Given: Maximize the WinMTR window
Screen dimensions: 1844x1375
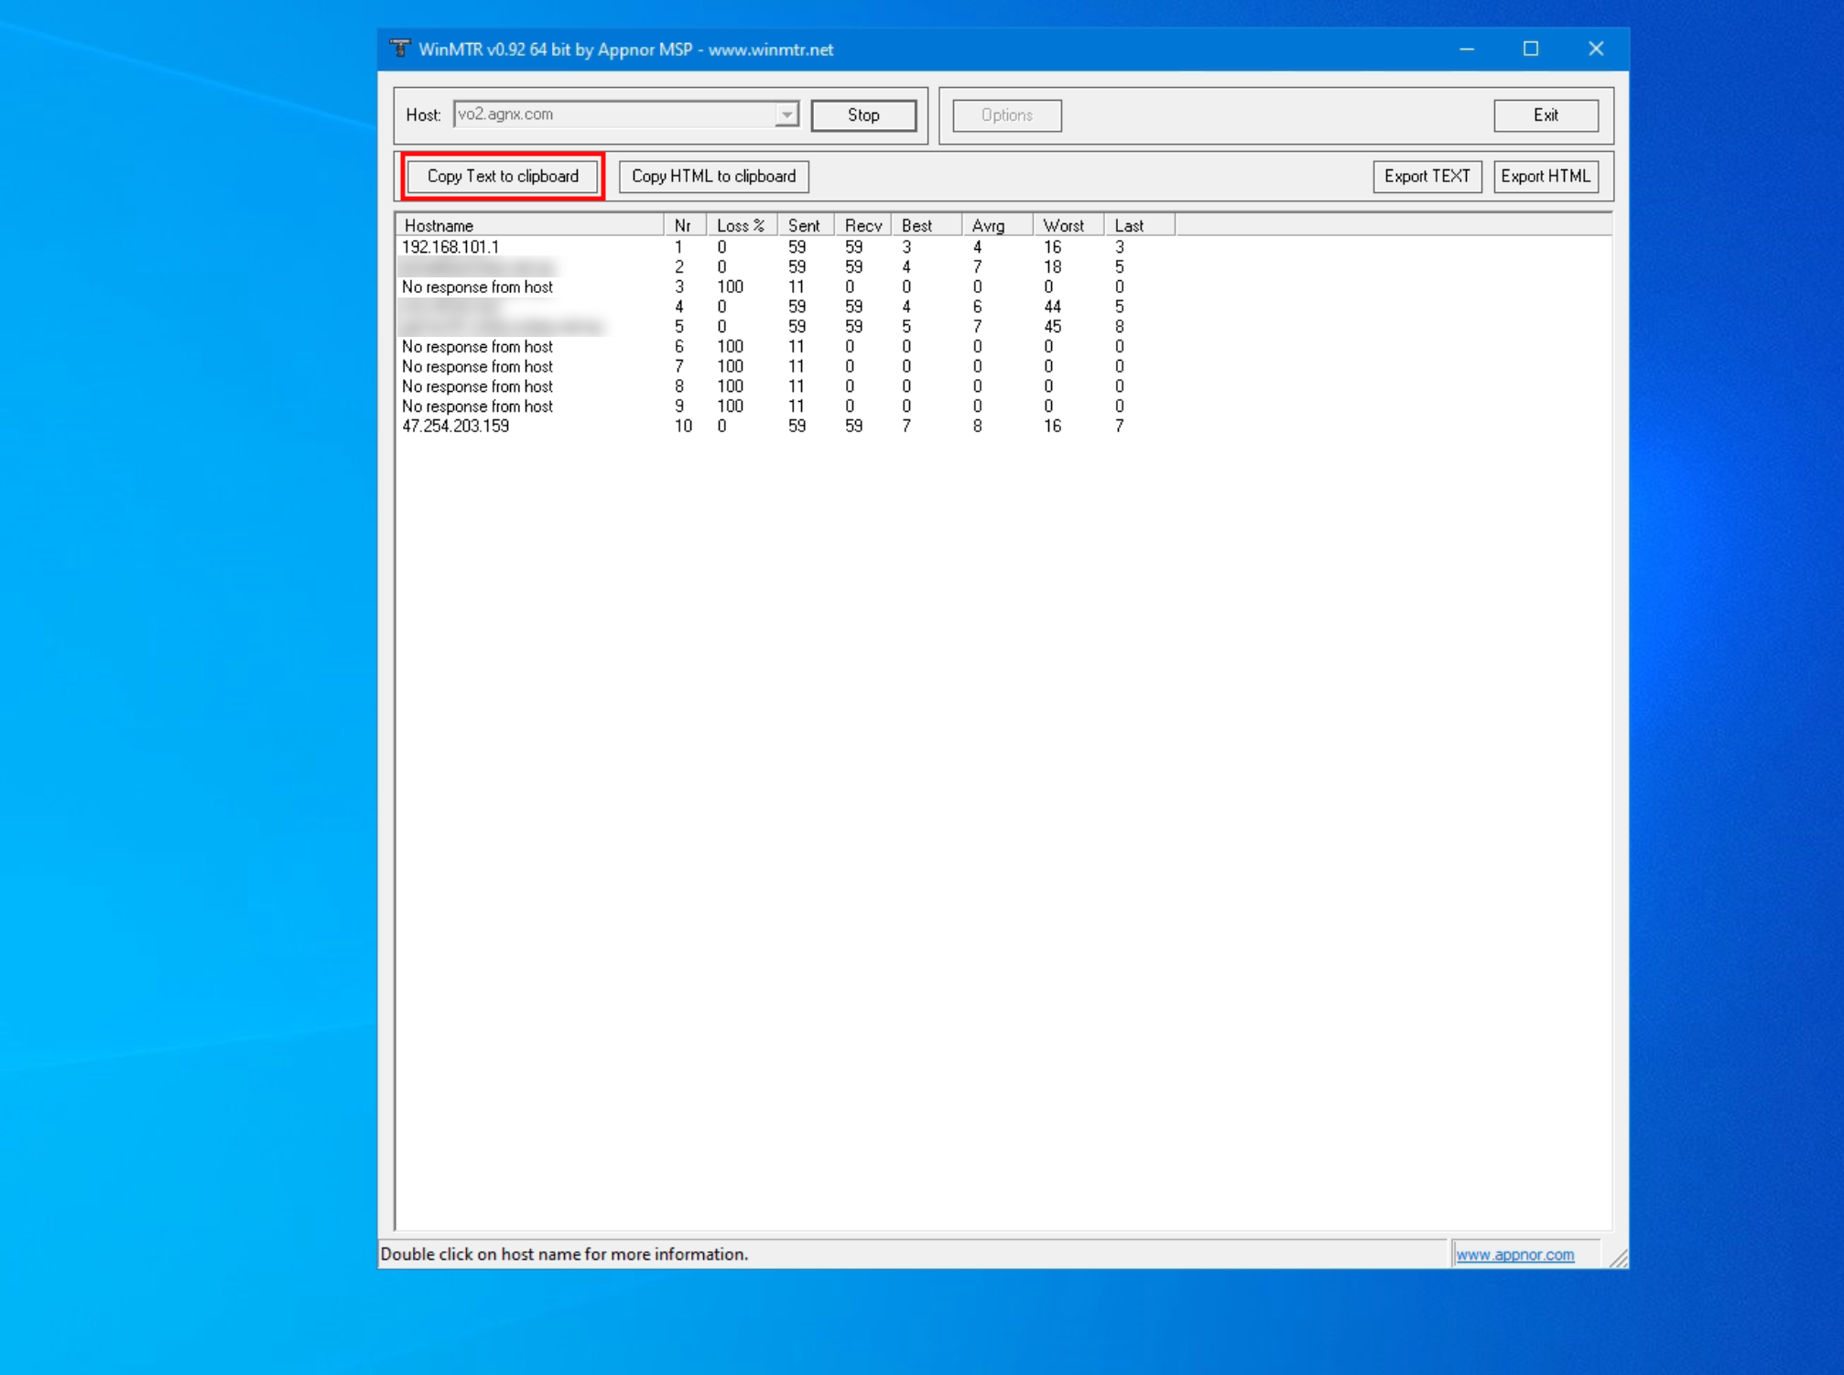Looking at the screenshot, I should tap(1531, 49).
